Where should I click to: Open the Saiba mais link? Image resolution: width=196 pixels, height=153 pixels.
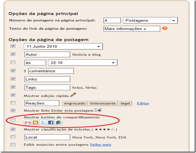[x=101, y=144]
